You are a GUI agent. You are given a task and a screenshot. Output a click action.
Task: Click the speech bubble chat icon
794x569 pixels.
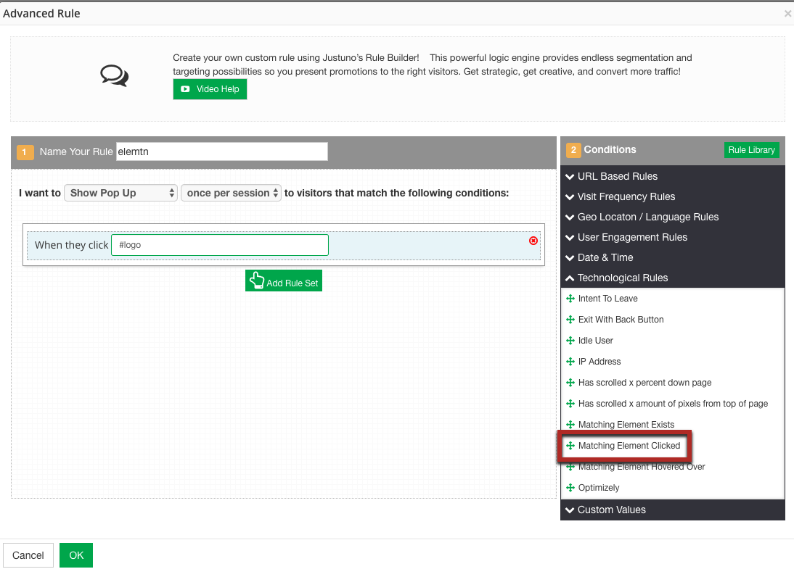[x=114, y=75]
